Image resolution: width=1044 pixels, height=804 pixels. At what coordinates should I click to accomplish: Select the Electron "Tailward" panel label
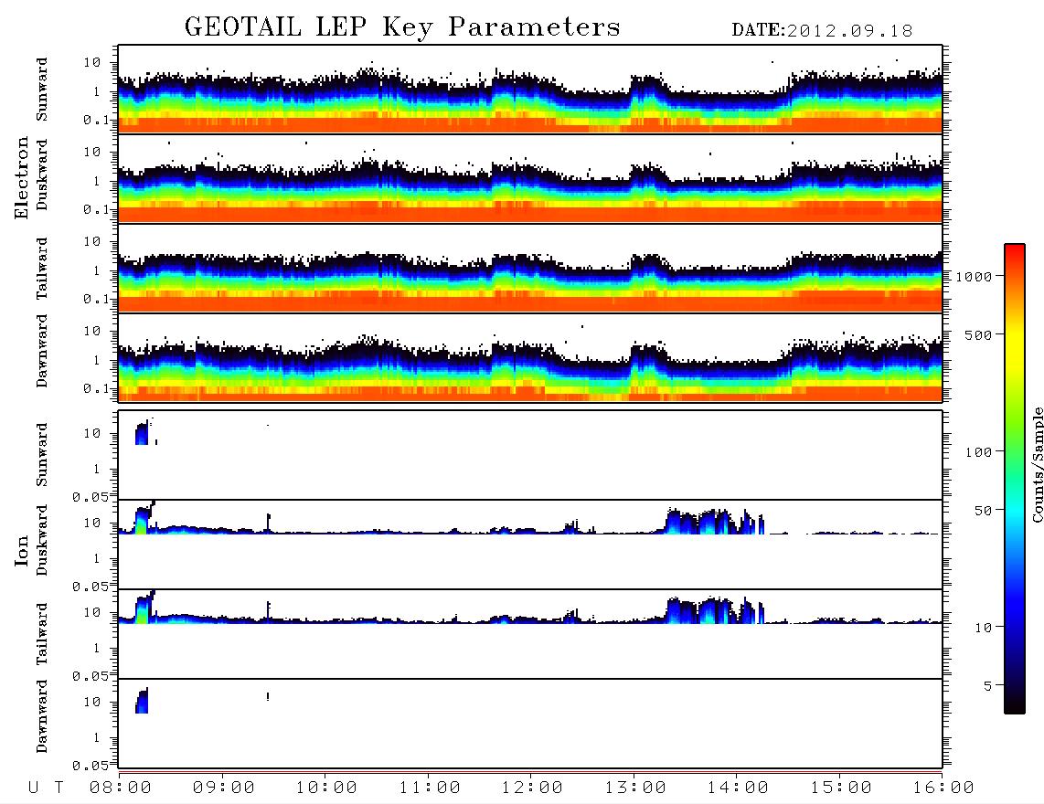coord(42,268)
